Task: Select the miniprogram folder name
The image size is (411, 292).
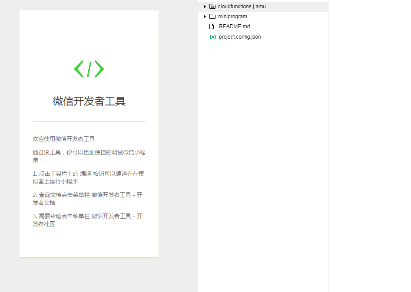Action: [232, 16]
